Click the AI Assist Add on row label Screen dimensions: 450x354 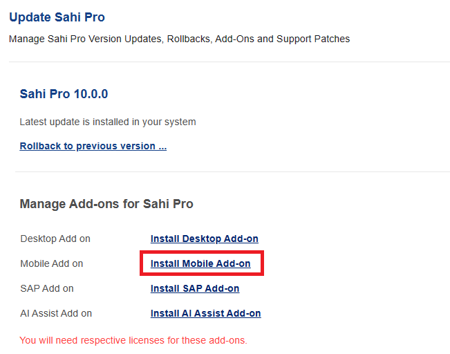point(56,313)
